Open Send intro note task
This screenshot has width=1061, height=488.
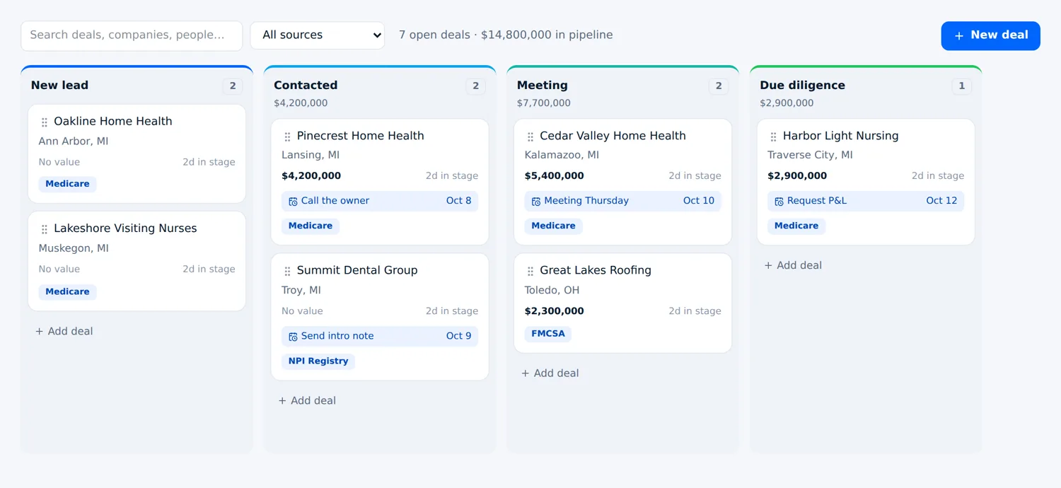pos(380,336)
